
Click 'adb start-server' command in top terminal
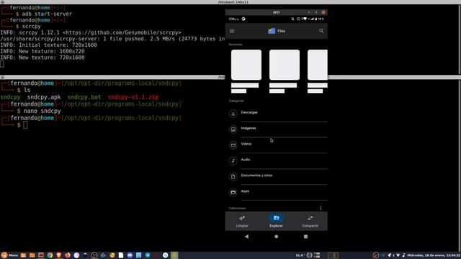click(47, 14)
